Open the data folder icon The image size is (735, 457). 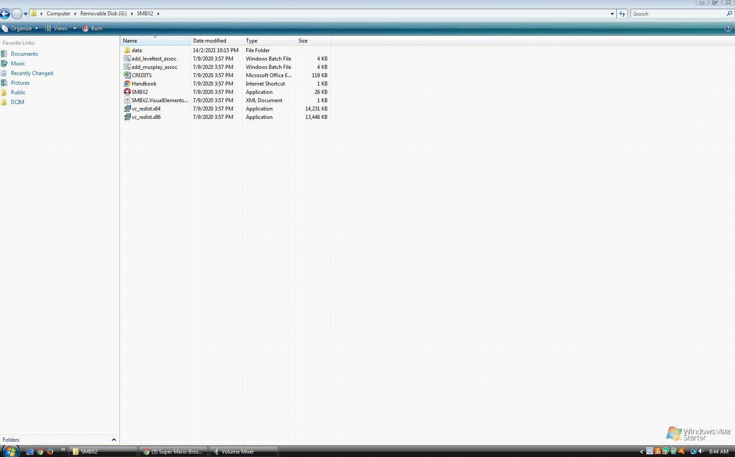coord(127,50)
